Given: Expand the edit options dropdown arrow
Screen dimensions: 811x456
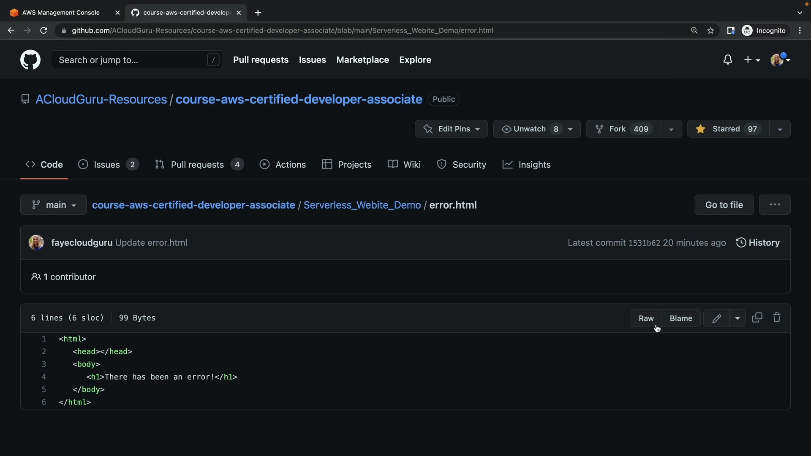Looking at the screenshot, I should (738, 318).
